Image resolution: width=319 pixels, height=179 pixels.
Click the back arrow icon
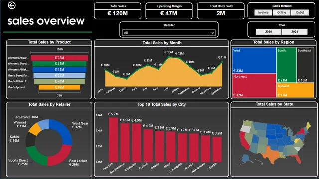coord(12,5)
